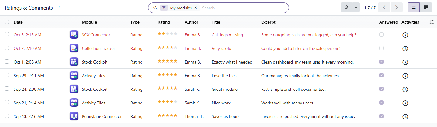This screenshot has height=127, width=437.
Task: Select the Sep 13, 2:16 AM row checkbox
Action: point(7,116)
